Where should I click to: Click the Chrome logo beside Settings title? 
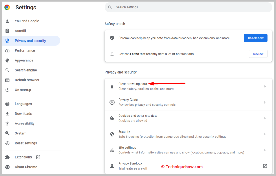[x=7, y=7]
